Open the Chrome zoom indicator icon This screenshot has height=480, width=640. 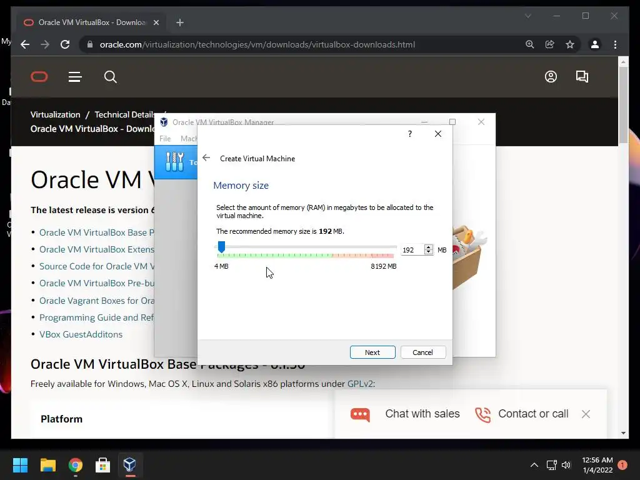tap(530, 44)
